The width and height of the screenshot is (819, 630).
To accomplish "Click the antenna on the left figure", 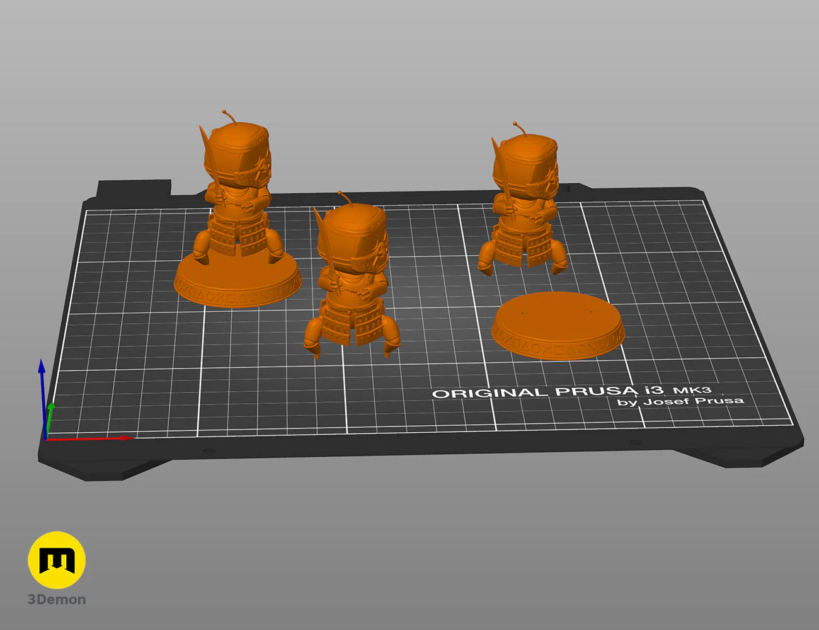I will pos(229,118).
